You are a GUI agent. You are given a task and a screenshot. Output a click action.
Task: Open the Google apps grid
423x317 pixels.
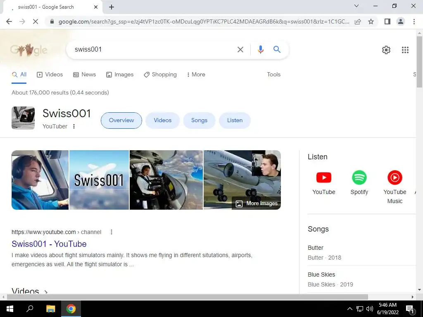[405, 50]
